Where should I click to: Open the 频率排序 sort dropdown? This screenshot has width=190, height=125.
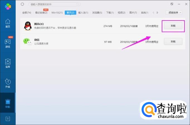pos(174,12)
